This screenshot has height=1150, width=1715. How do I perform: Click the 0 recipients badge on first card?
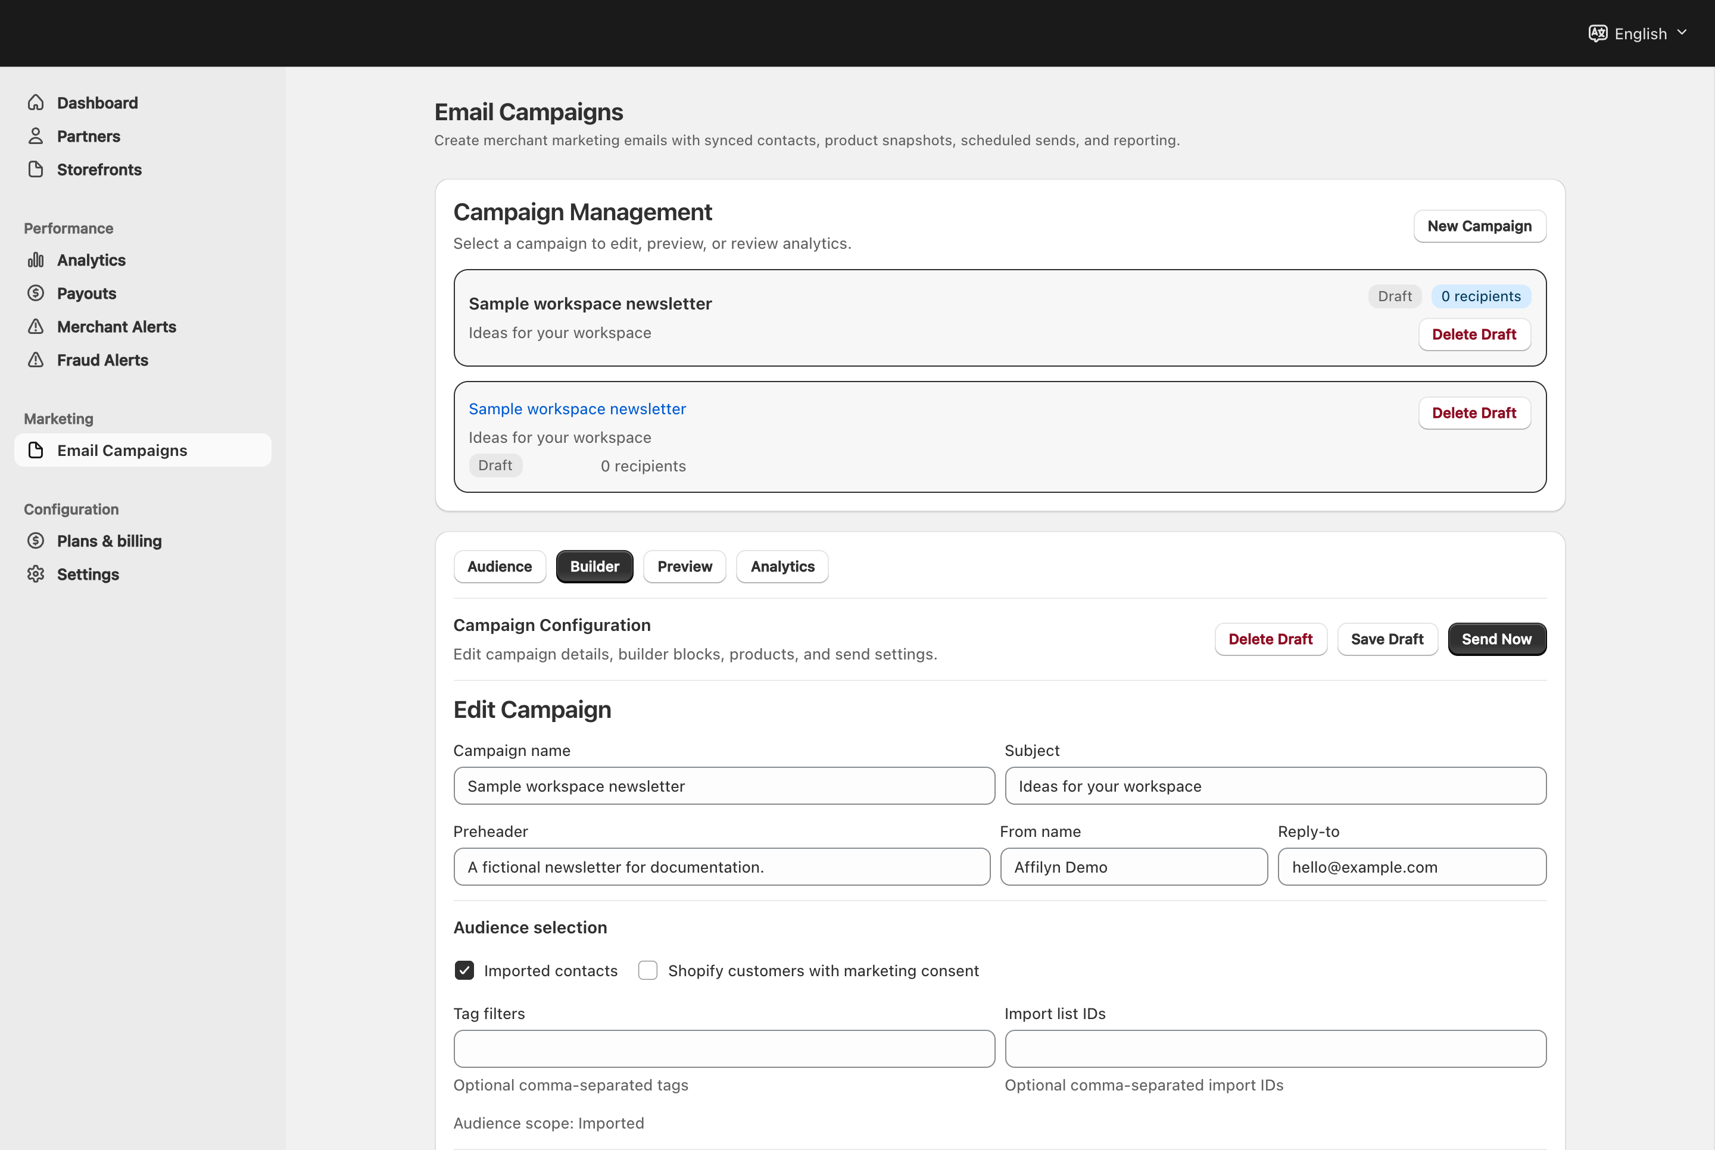[x=1480, y=296]
